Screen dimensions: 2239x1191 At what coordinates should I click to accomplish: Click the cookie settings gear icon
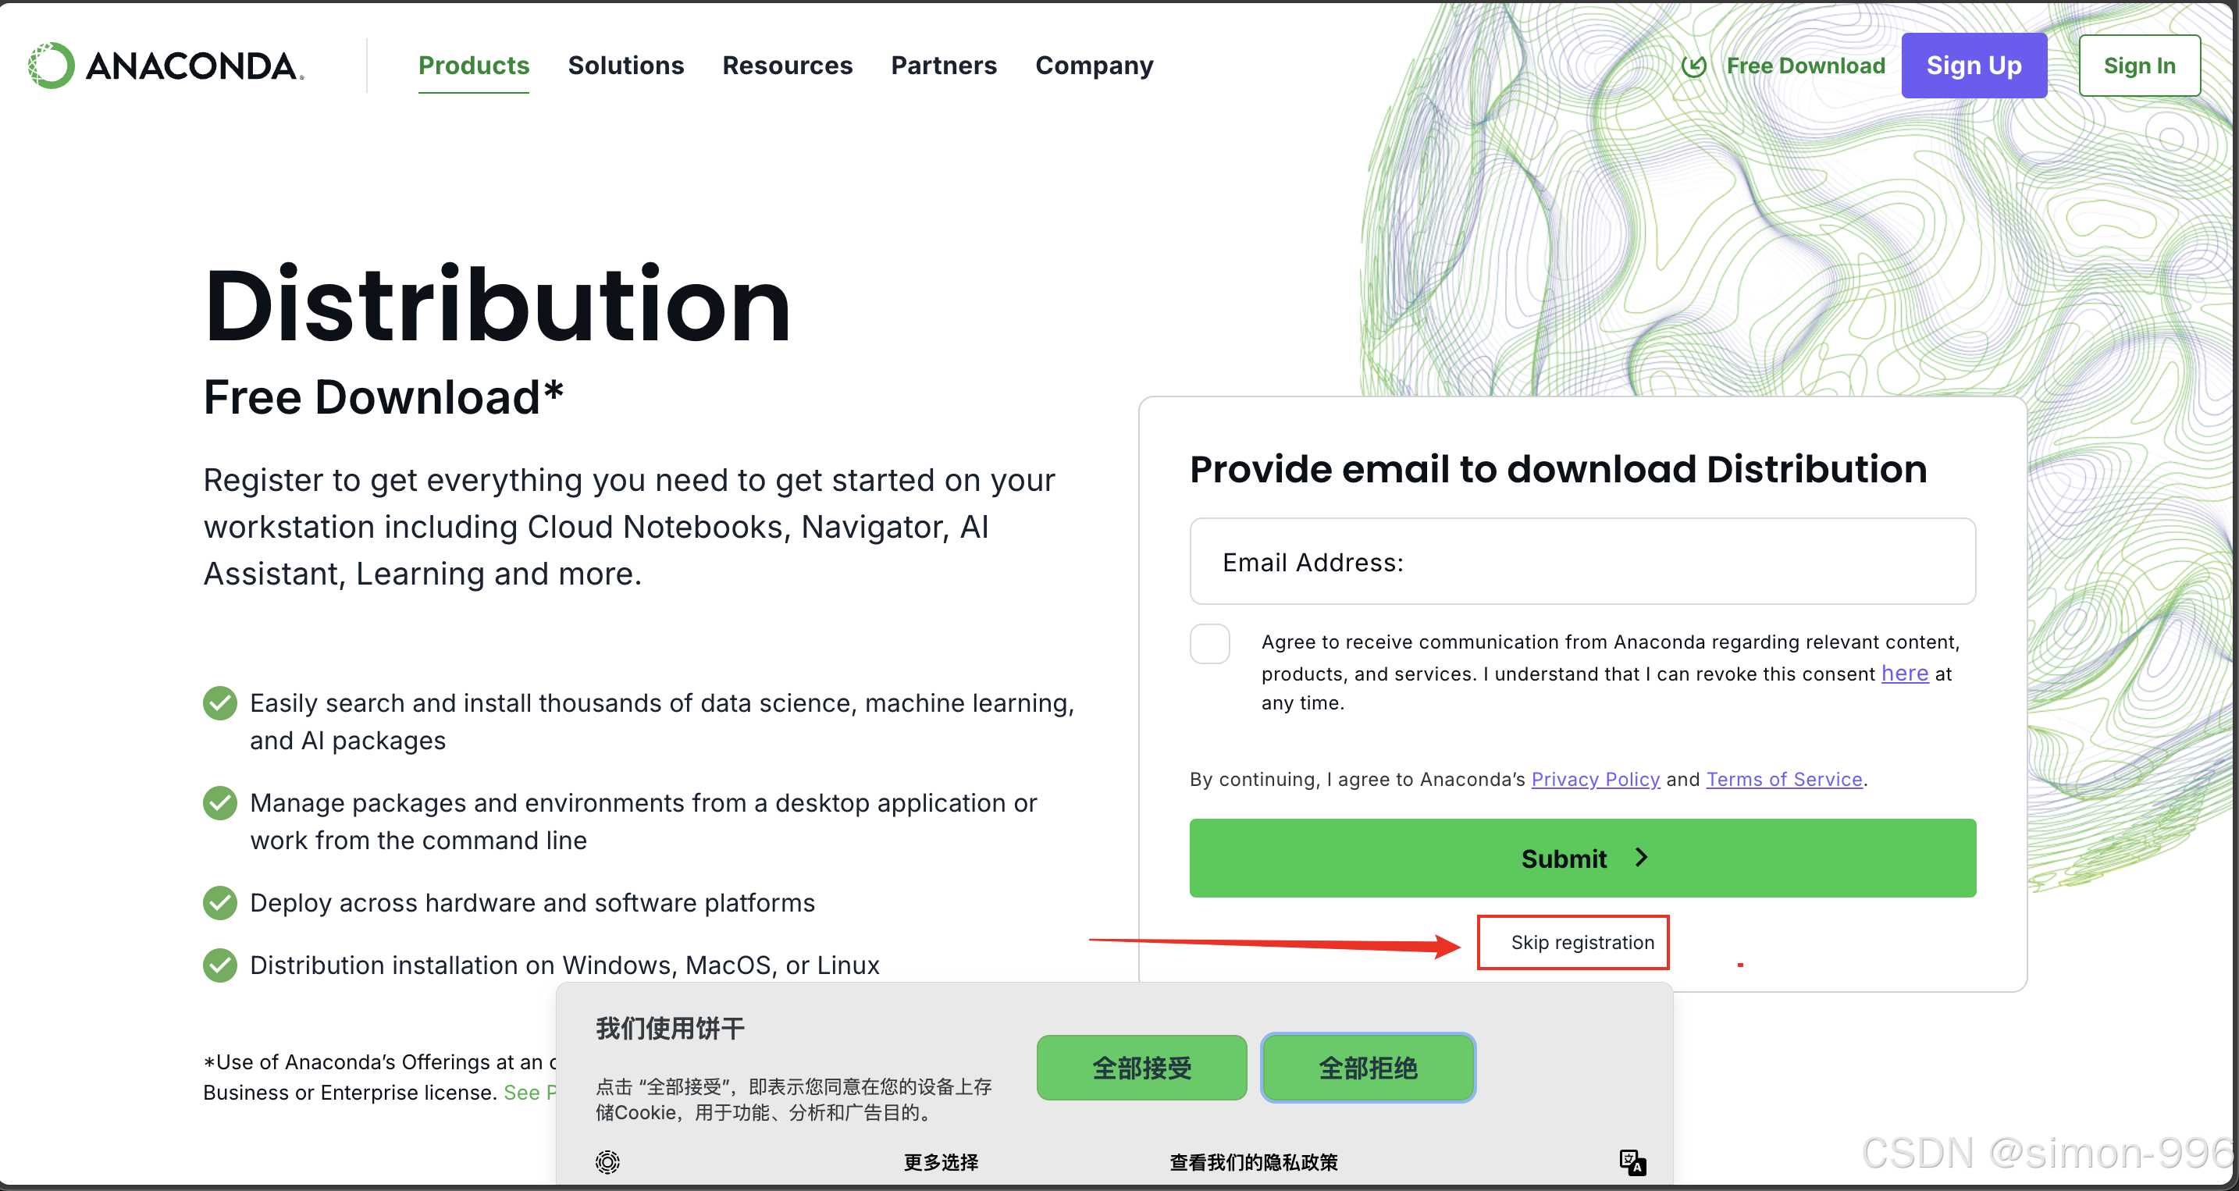click(x=607, y=1161)
